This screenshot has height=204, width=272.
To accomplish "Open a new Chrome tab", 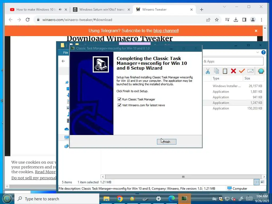I will coord(201,10).
